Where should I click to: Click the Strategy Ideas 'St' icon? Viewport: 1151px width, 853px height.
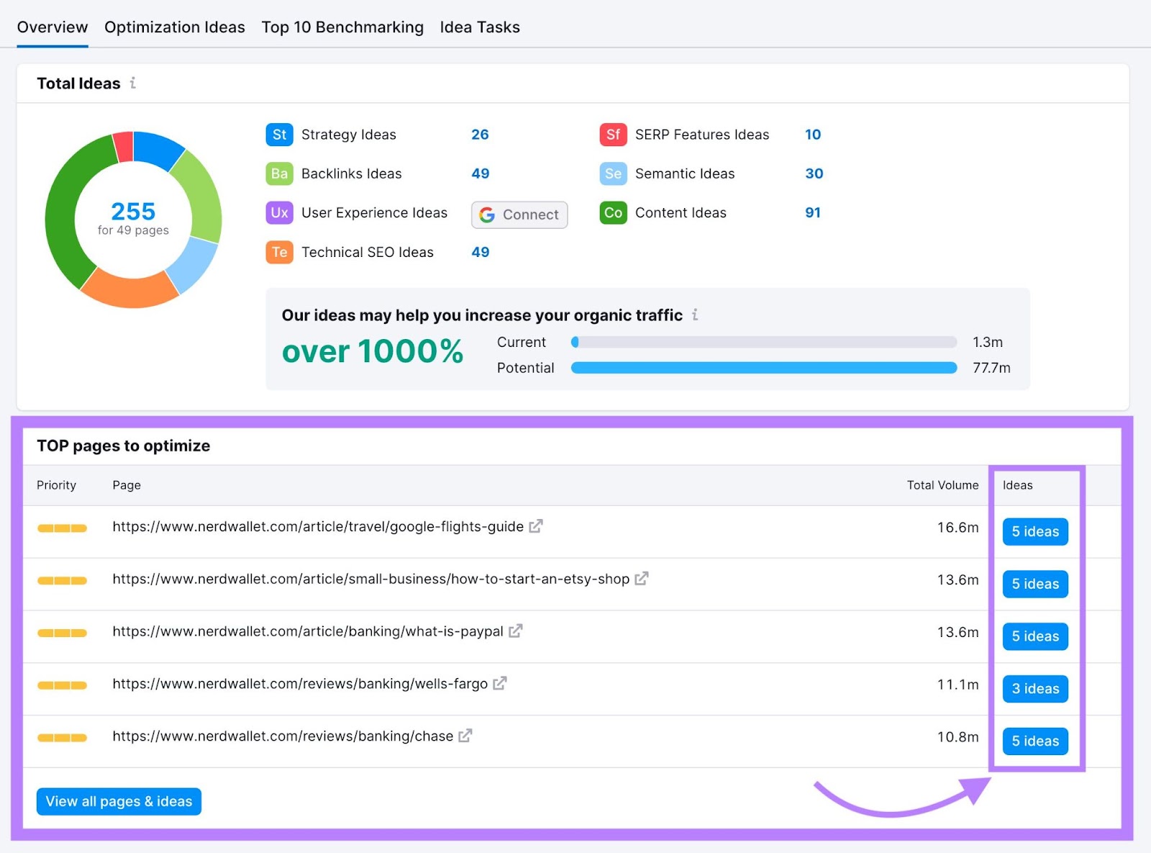click(x=279, y=135)
